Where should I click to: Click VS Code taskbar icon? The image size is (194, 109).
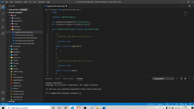pos(72,108)
